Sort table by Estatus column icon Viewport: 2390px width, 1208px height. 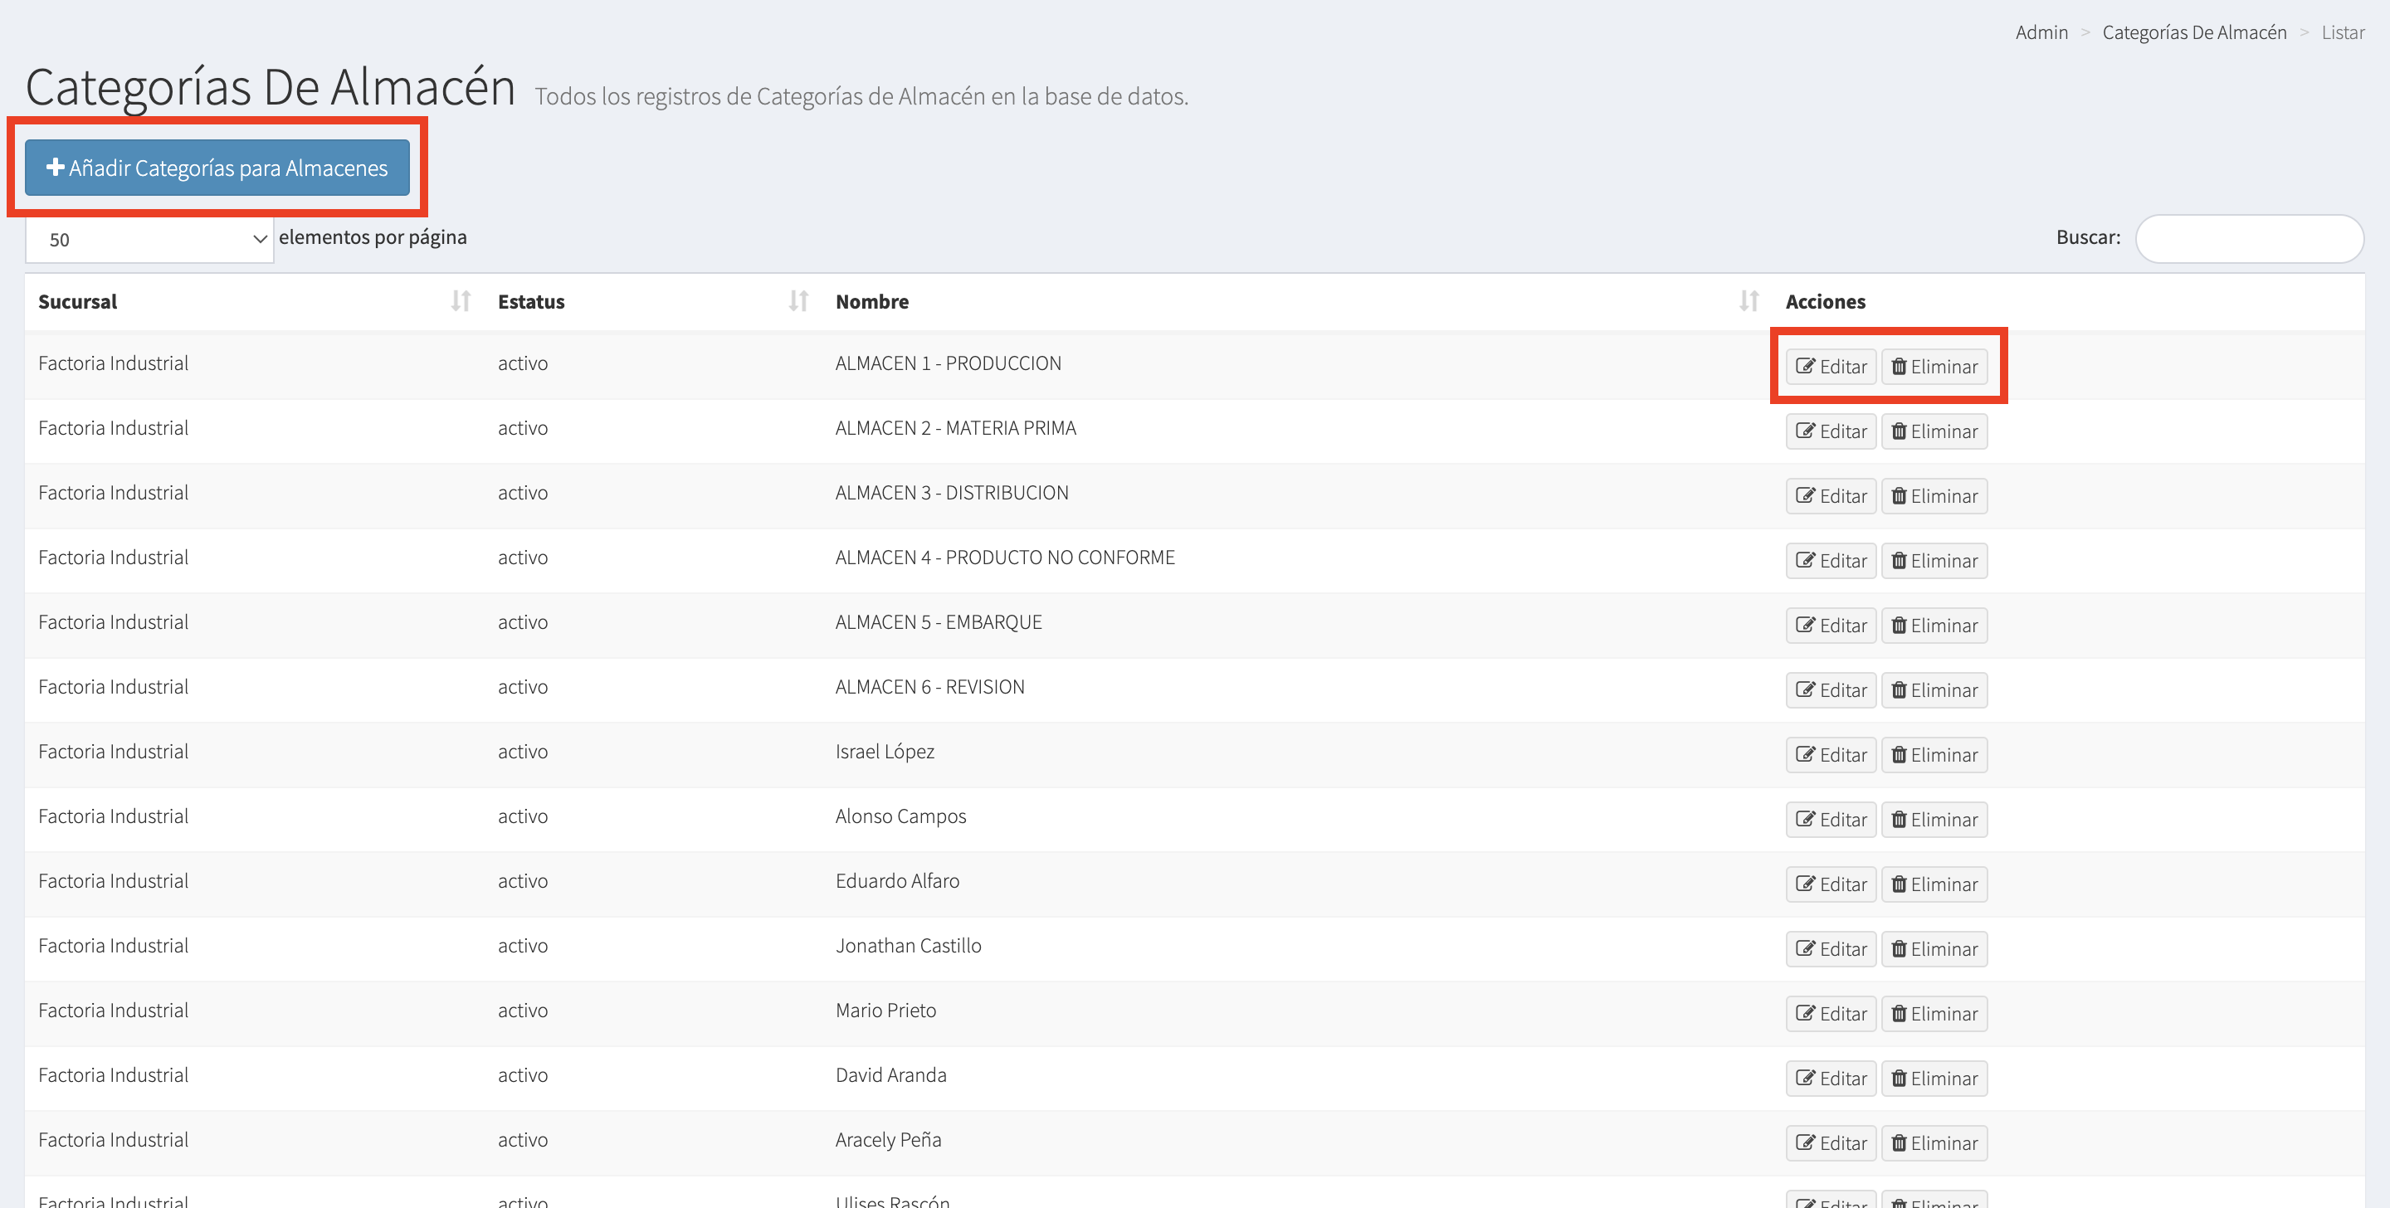pos(797,300)
